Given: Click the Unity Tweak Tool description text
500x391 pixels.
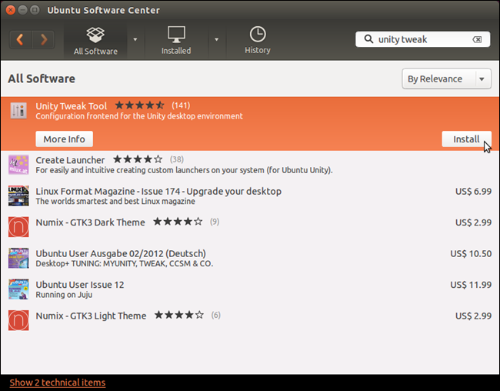Looking at the screenshot, I should [139, 116].
